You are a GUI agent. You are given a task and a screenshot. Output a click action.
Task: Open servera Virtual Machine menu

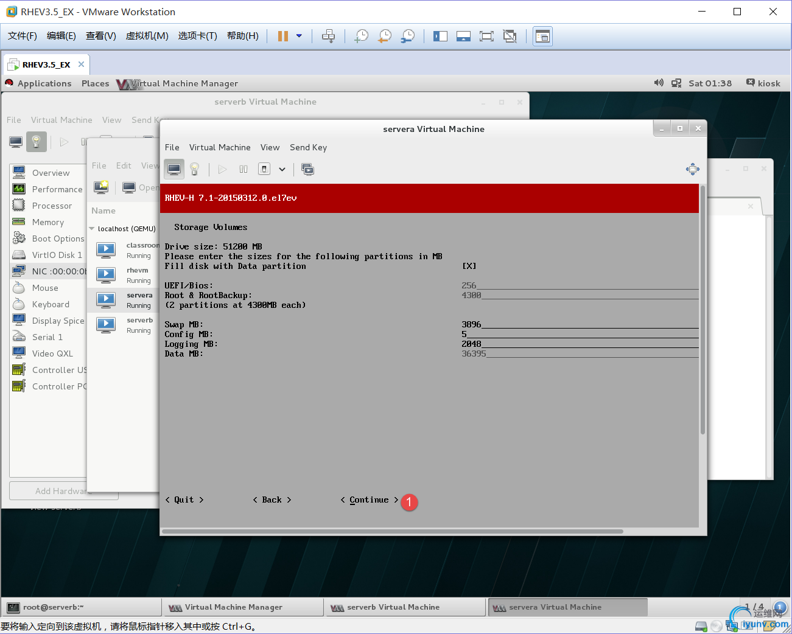(220, 147)
